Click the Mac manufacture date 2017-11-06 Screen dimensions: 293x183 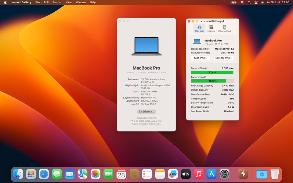click(x=227, y=53)
